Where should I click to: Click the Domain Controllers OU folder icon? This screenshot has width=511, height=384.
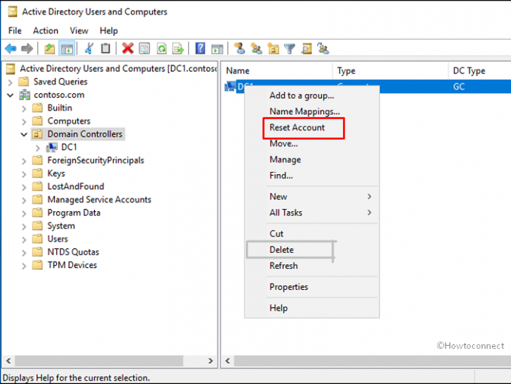tap(38, 134)
